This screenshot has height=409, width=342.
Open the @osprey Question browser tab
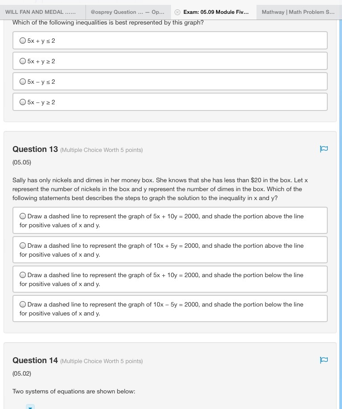click(127, 12)
